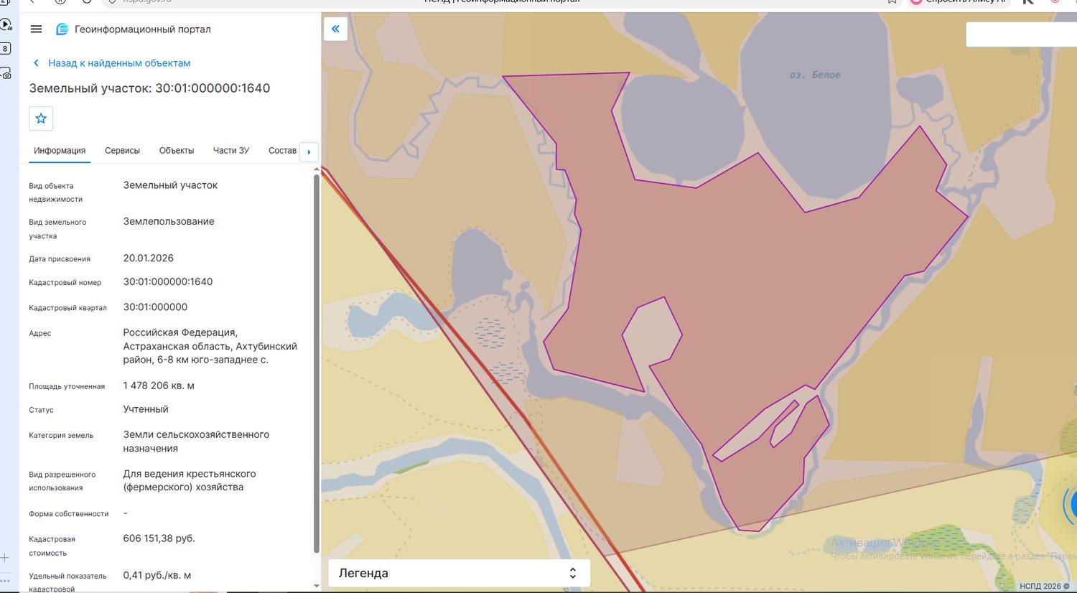The width and height of the screenshot is (1077, 593).
Task: Open the Состав tab
Action: (282, 151)
